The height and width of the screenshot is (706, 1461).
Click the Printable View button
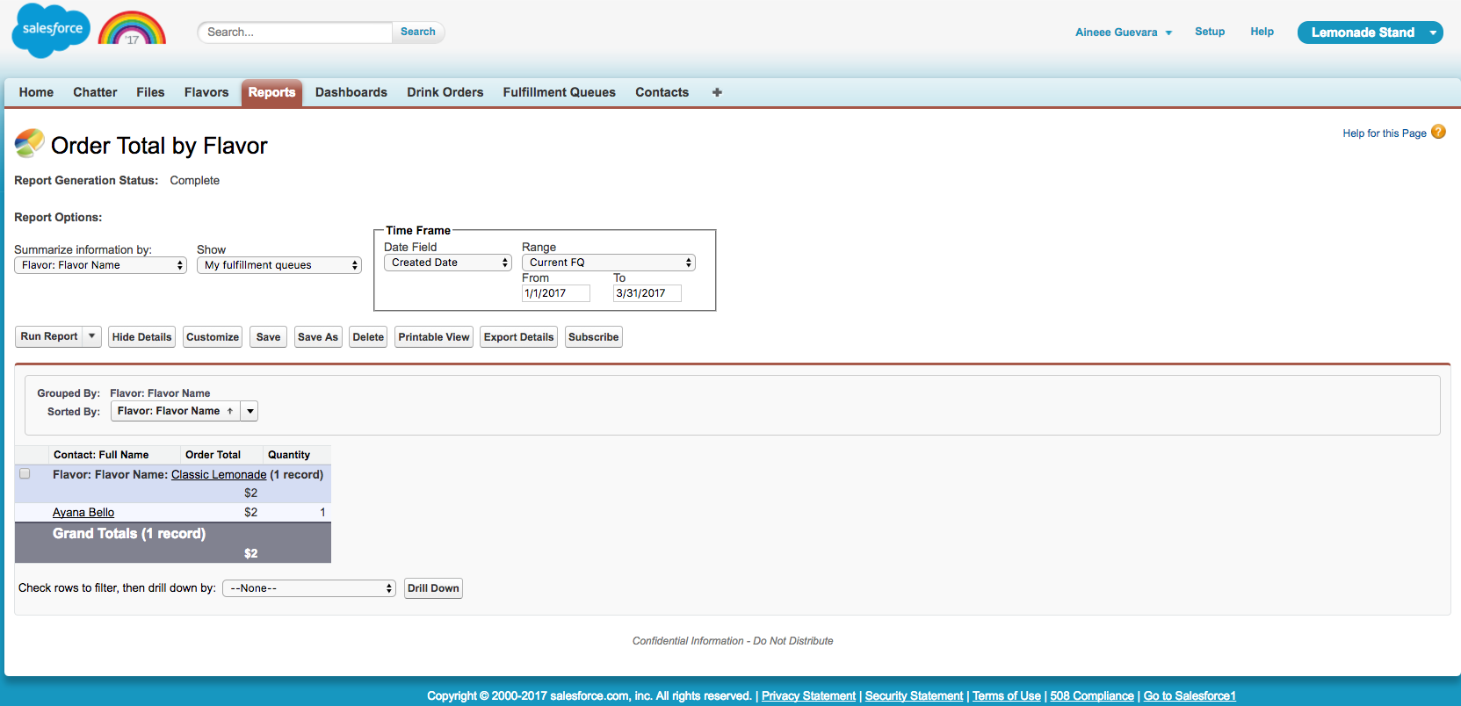[x=434, y=337]
